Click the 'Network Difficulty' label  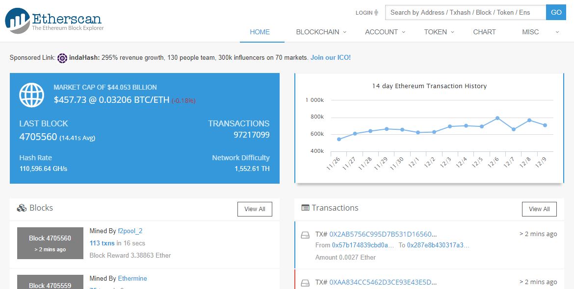click(241, 158)
